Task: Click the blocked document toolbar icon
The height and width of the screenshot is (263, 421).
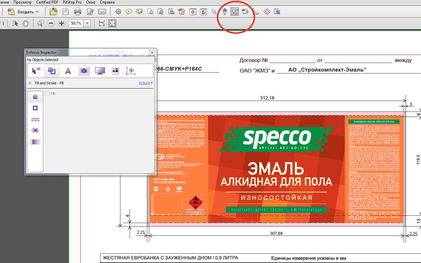Action: point(150,12)
